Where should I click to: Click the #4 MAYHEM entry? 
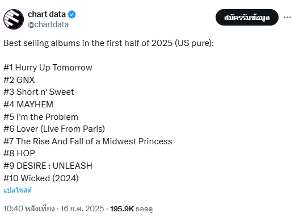(x=28, y=105)
